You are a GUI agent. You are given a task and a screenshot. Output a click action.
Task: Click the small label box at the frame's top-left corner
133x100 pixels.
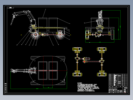click(10, 8)
